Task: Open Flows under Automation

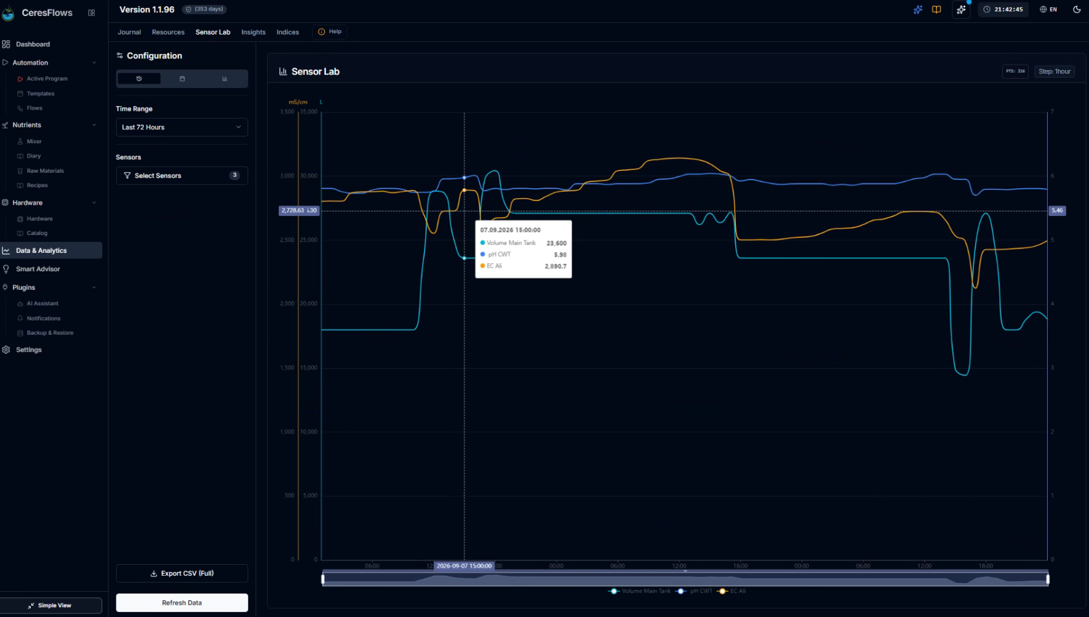Action: pos(34,108)
